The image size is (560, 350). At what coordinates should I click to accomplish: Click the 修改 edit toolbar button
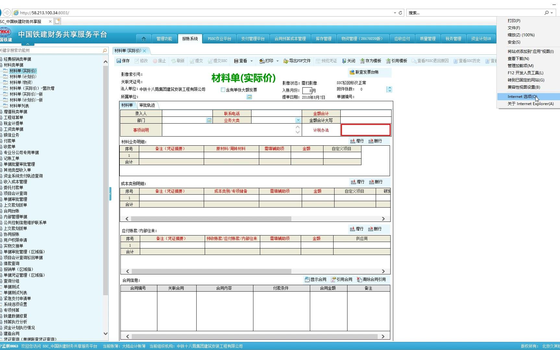[141, 61]
